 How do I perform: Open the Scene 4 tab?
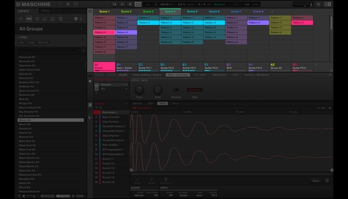(x=170, y=11)
